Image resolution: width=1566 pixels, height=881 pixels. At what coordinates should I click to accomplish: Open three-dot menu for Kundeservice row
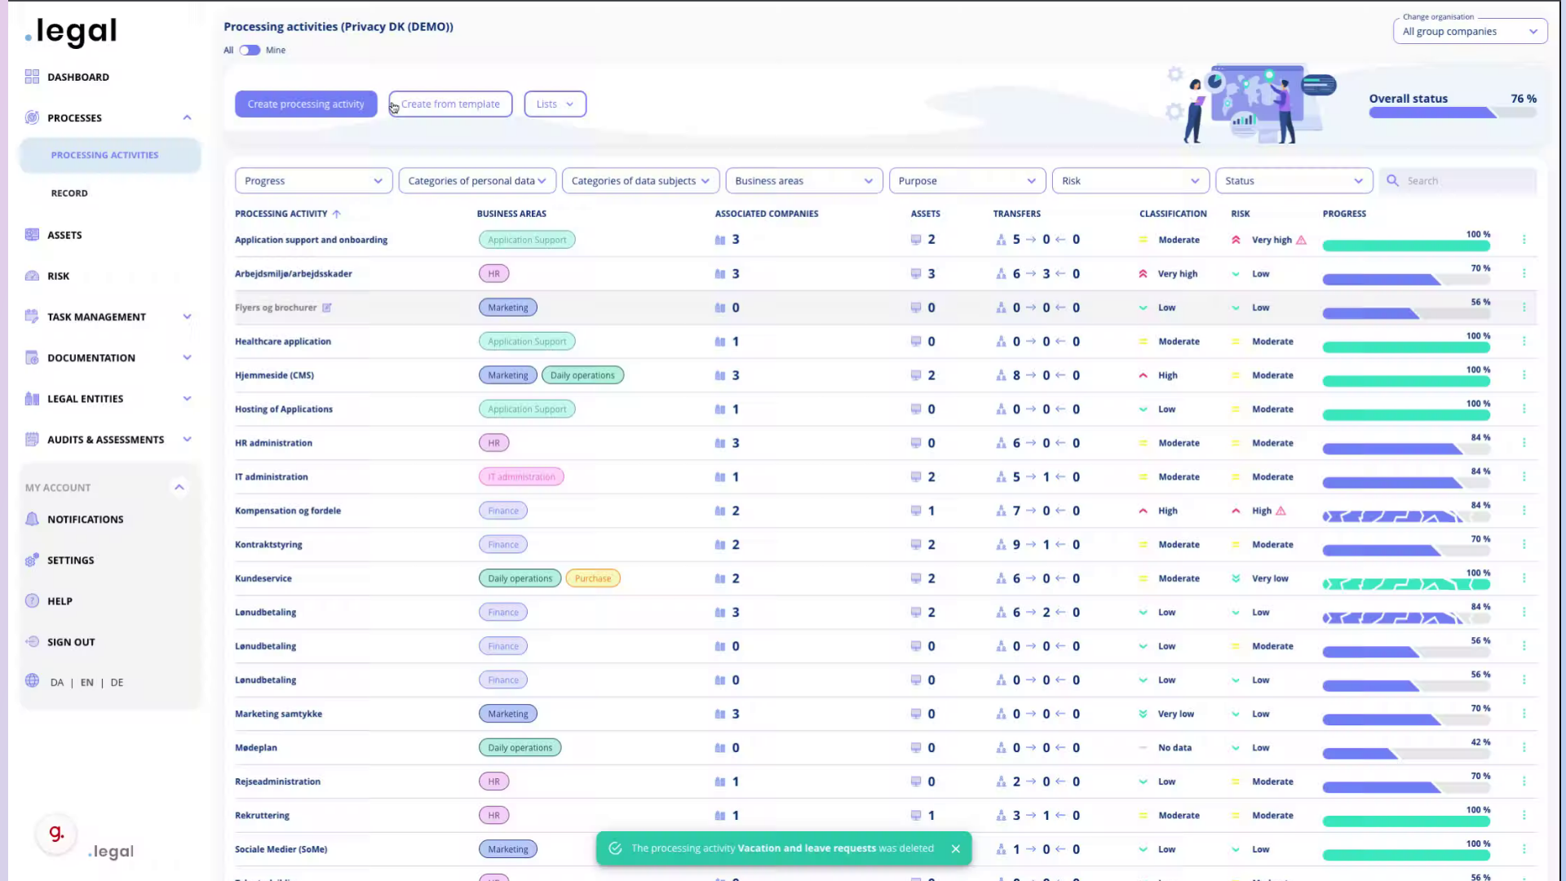(x=1524, y=578)
